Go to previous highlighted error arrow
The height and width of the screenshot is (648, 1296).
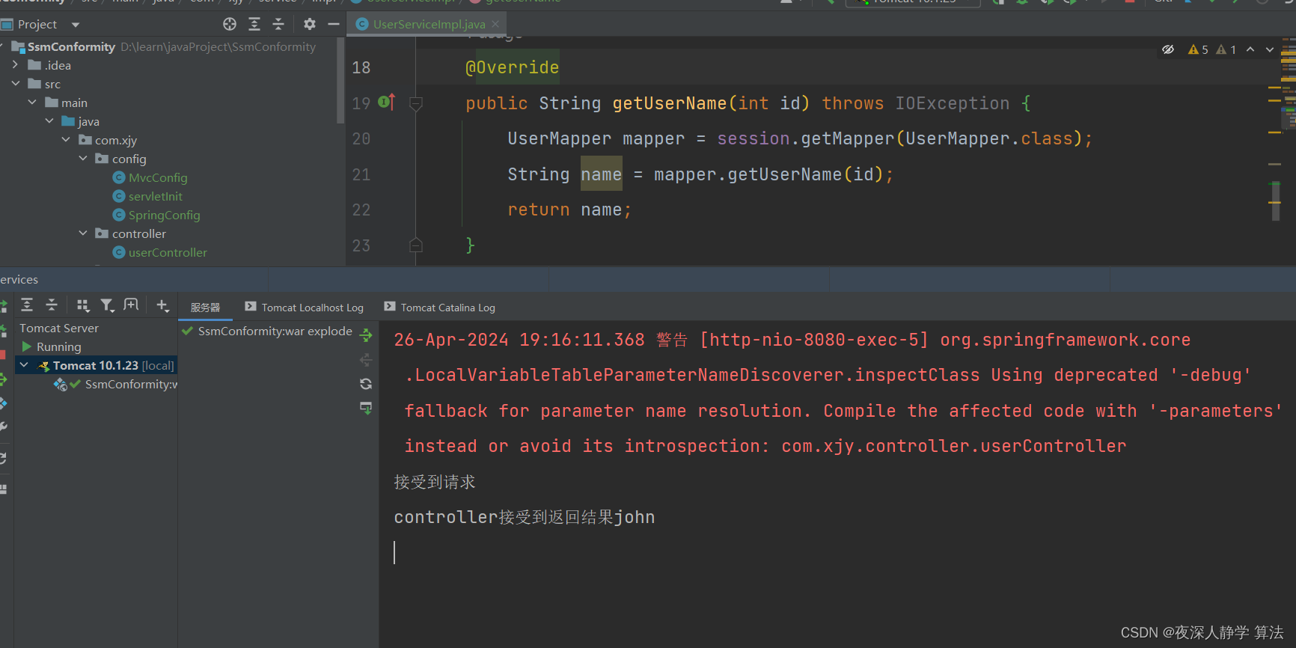1250,49
